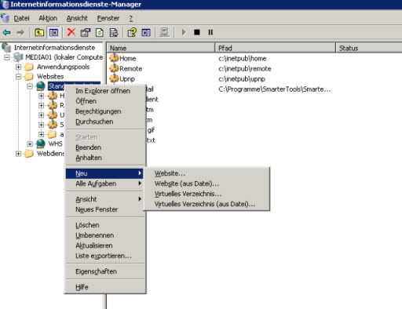This screenshot has width=402, height=309.
Task: Click the computer connect toolbar icon
Action: coord(165,32)
